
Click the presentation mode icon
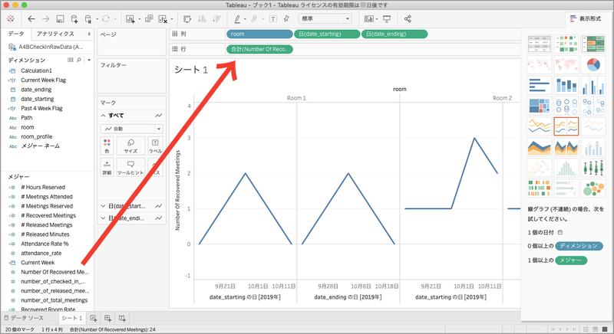[x=387, y=18]
